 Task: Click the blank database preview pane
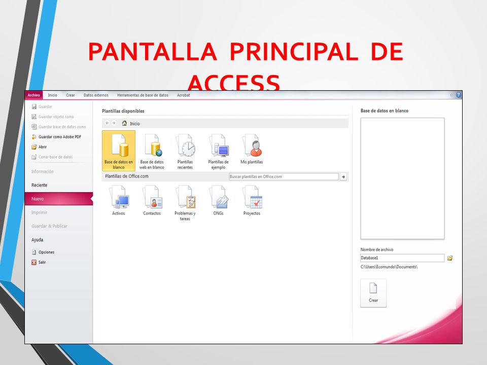pos(402,178)
